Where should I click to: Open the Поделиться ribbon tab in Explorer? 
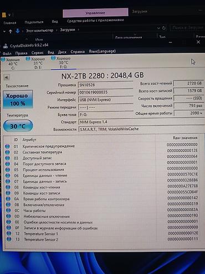click(34, 22)
